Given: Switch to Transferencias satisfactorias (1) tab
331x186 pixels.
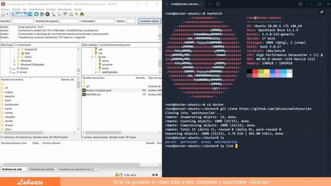Looking at the screenshot, I should click(76, 169).
